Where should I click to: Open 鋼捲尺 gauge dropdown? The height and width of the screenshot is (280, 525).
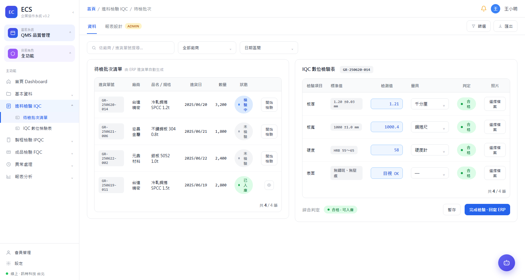(x=430, y=127)
